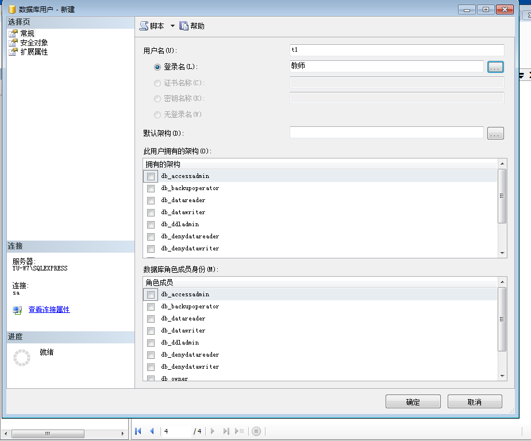Go to next page in navigator

tap(212, 431)
